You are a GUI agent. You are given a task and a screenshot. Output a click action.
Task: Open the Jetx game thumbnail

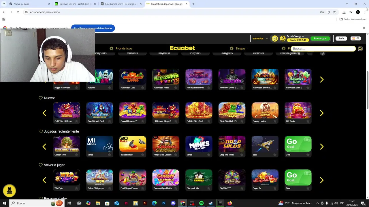(265, 144)
